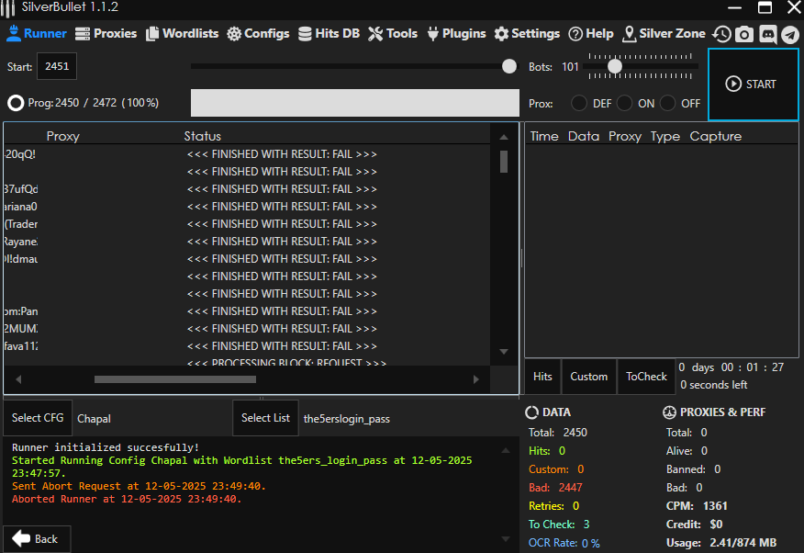Image resolution: width=804 pixels, height=553 pixels.
Task: Open the Settings tab
Action: (527, 33)
